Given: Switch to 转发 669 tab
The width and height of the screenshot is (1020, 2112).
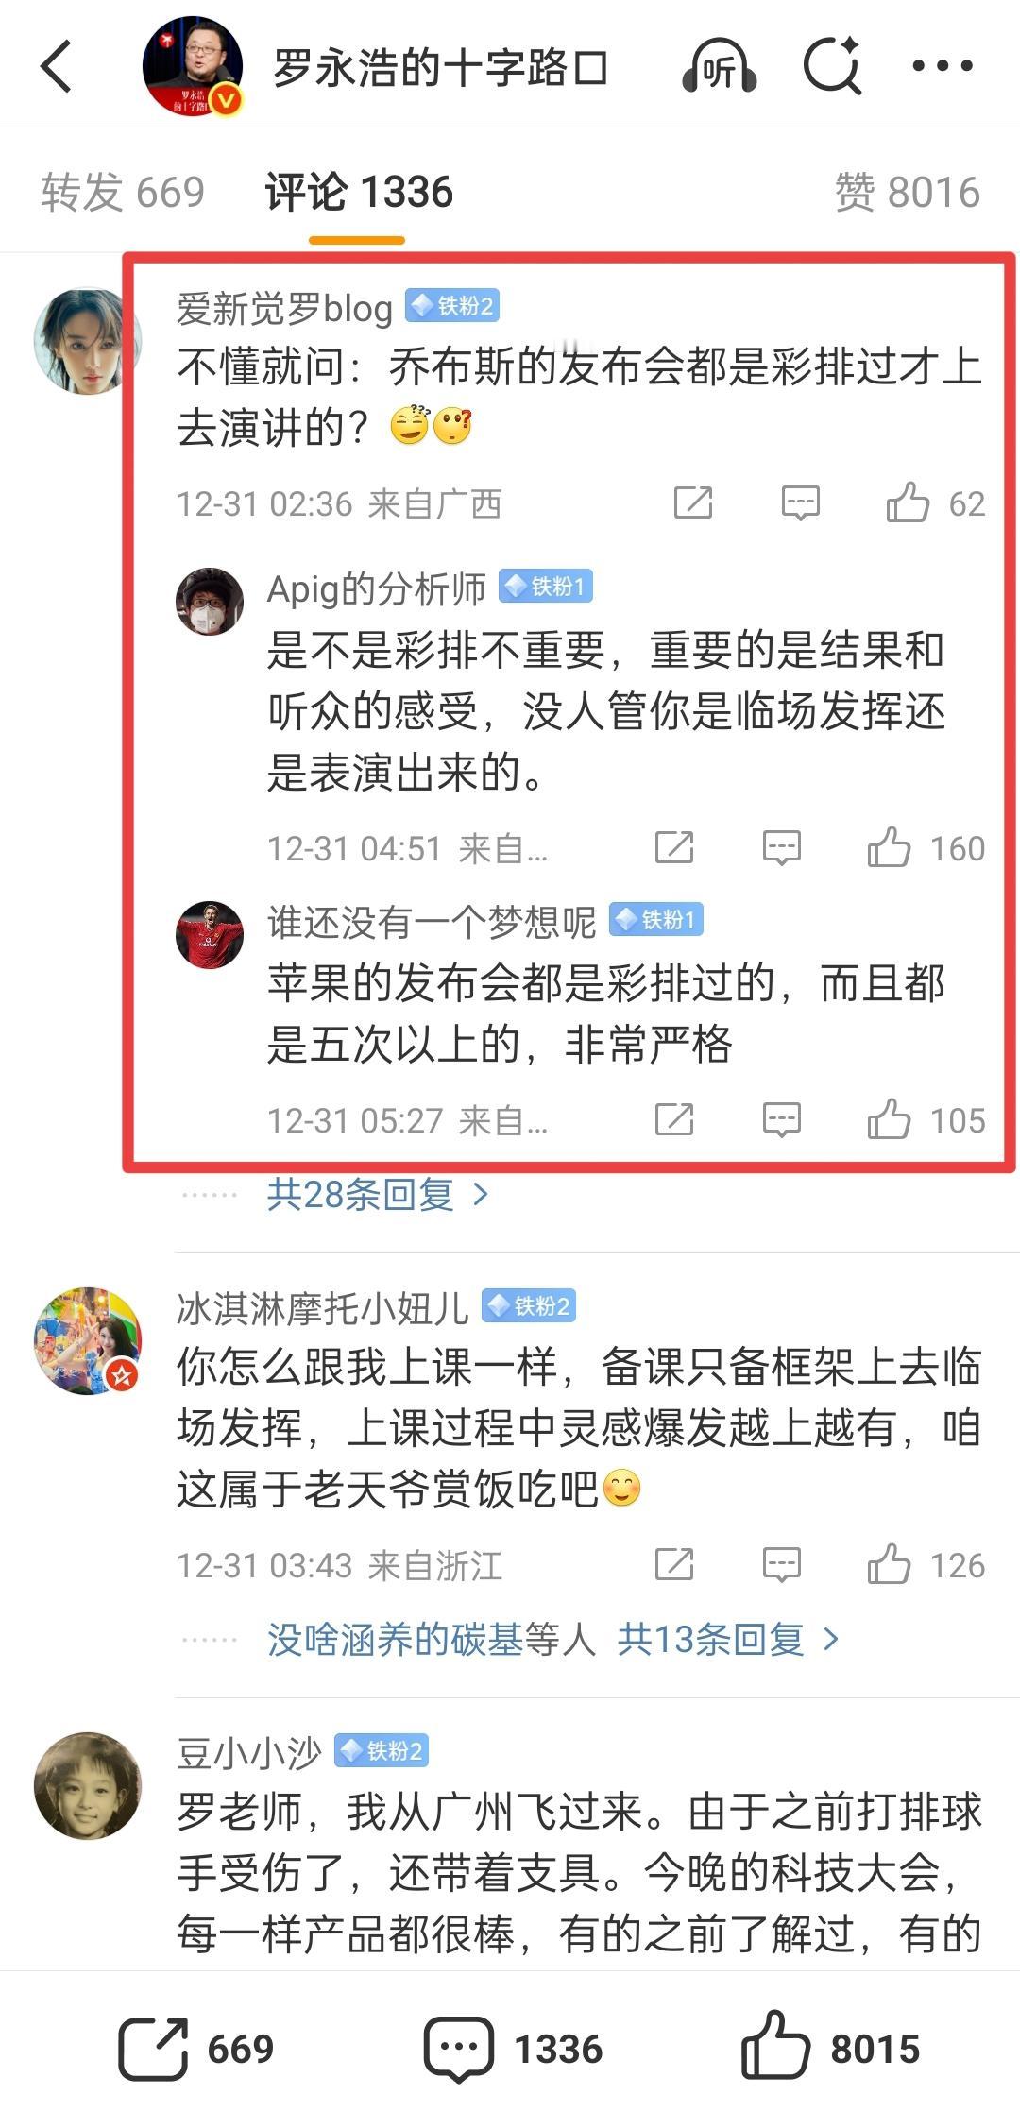Looking at the screenshot, I should click(123, 192).
